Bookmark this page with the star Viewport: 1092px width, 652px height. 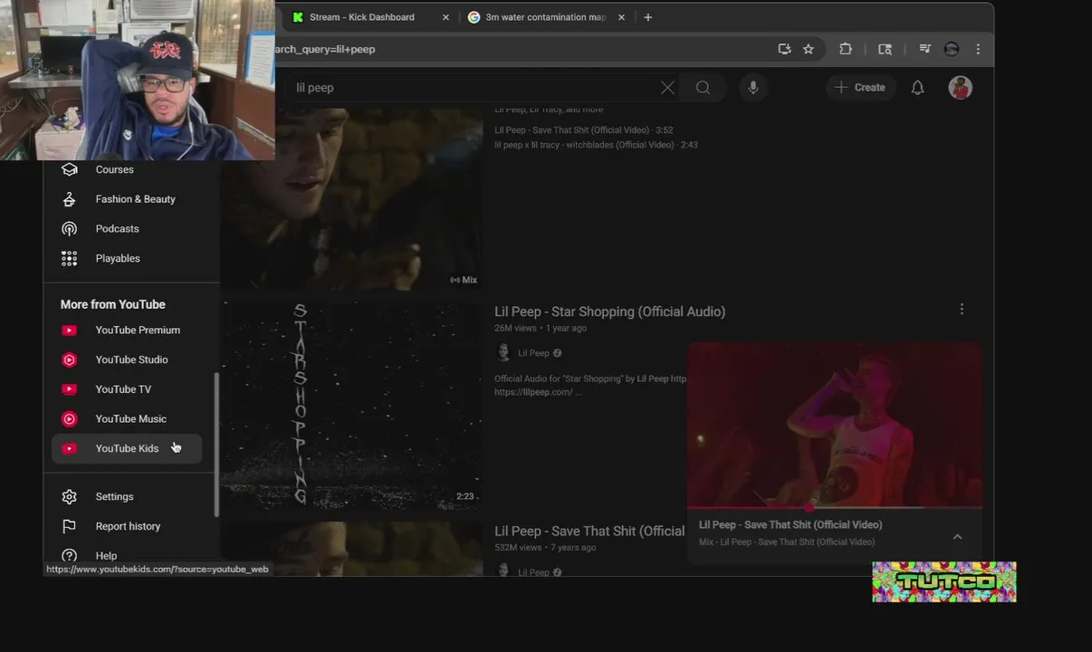(809, 49)
